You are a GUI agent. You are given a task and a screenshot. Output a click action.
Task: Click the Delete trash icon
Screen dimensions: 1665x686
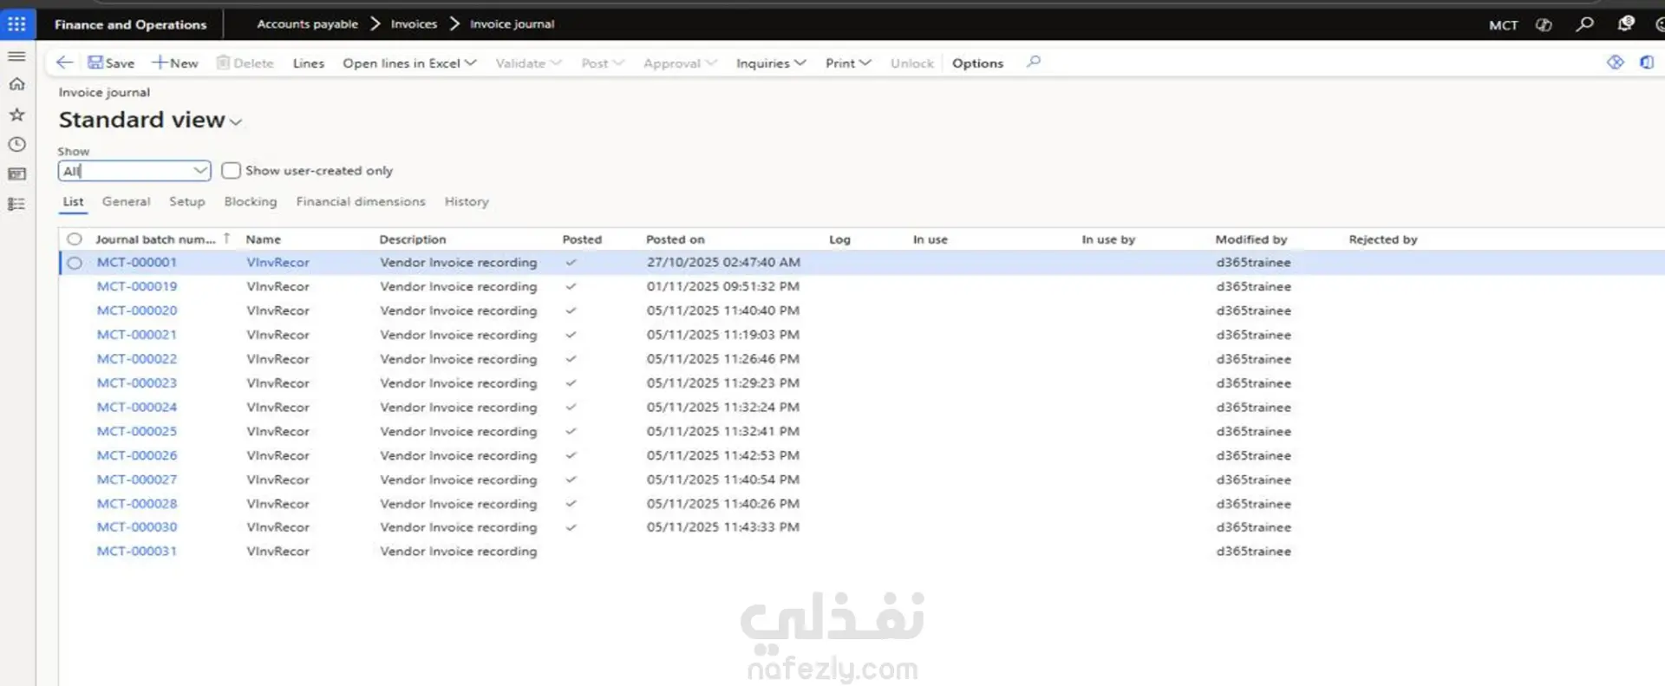pos(223,62)
